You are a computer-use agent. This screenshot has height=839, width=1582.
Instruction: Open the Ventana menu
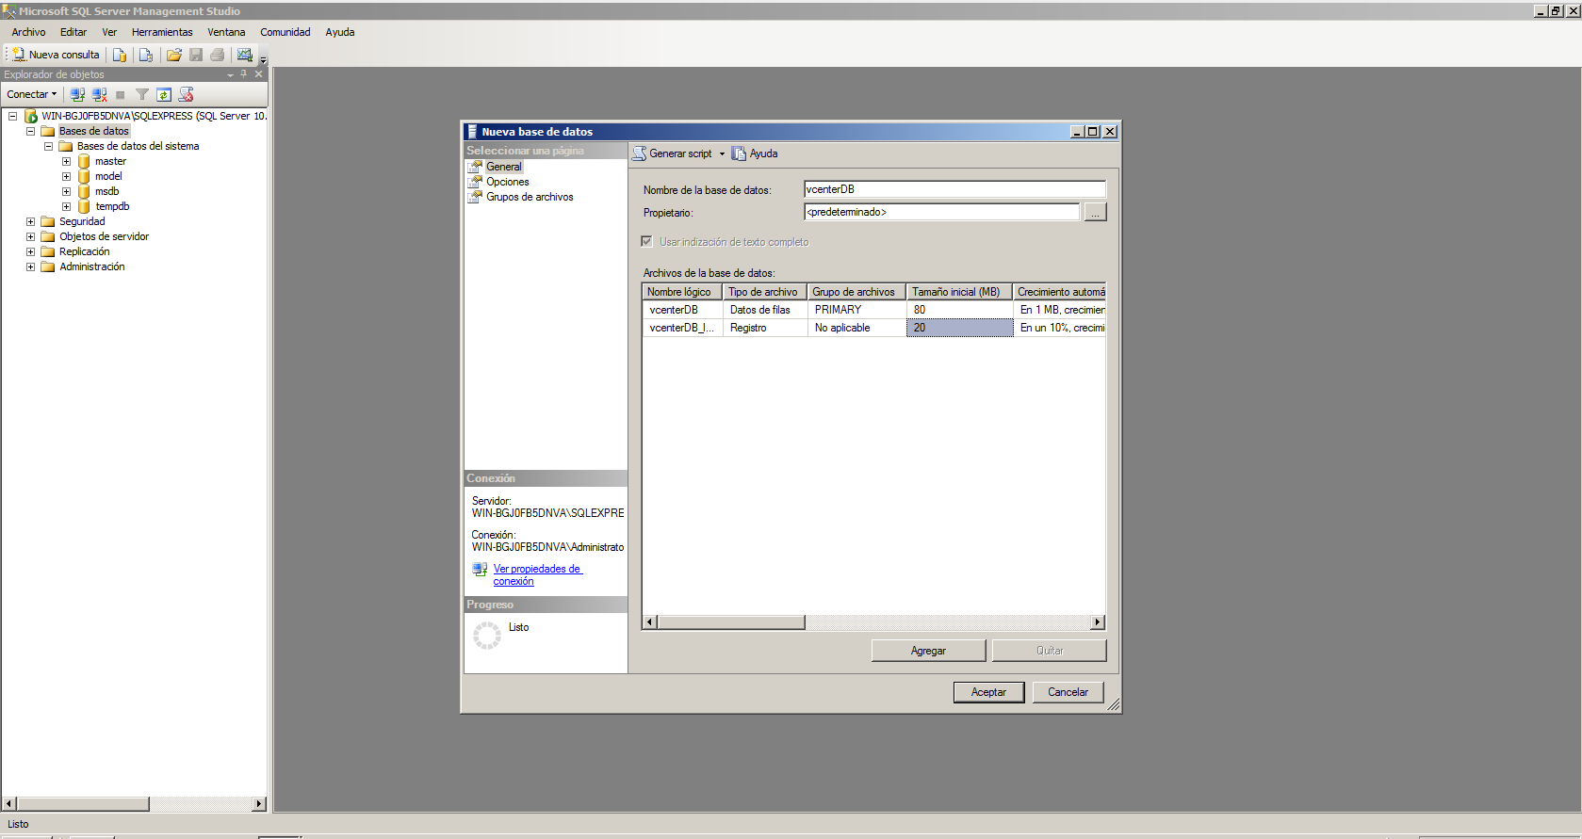[226, 32]
